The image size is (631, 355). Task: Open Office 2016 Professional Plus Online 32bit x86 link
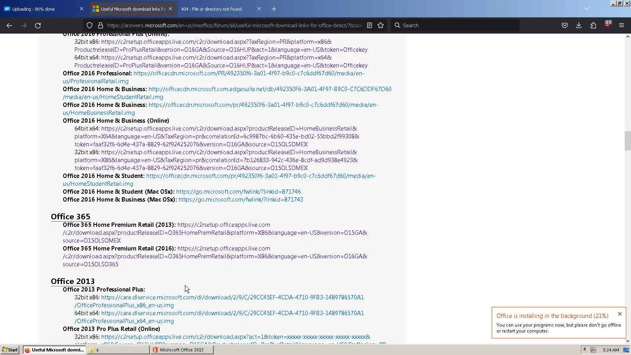click(x=221, y=46)
